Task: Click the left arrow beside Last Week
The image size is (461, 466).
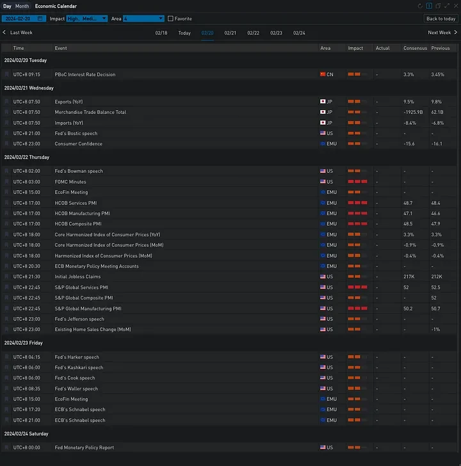Action: click(x=4, y=33)
